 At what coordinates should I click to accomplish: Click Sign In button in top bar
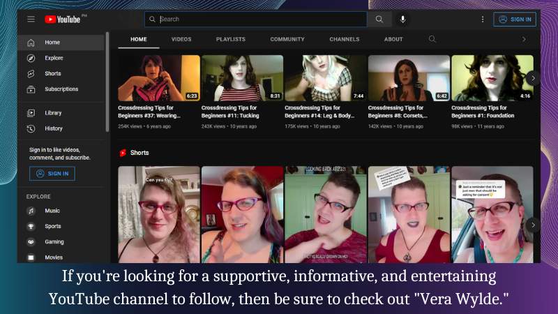tap(515, 20)
